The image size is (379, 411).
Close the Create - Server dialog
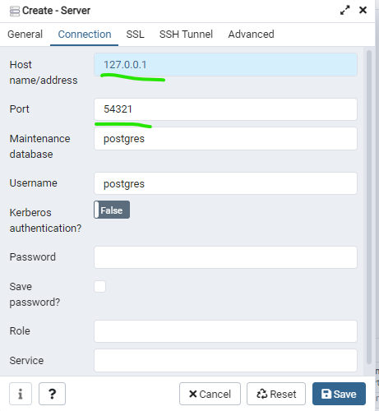coord(363,10)
